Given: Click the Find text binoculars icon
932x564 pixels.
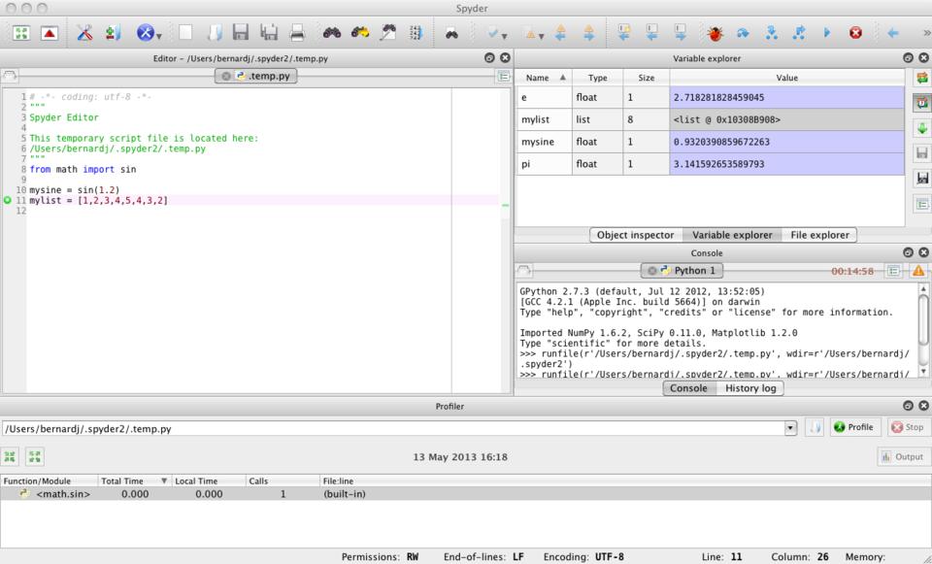Looking at the screenshot, I should (332, 32).
